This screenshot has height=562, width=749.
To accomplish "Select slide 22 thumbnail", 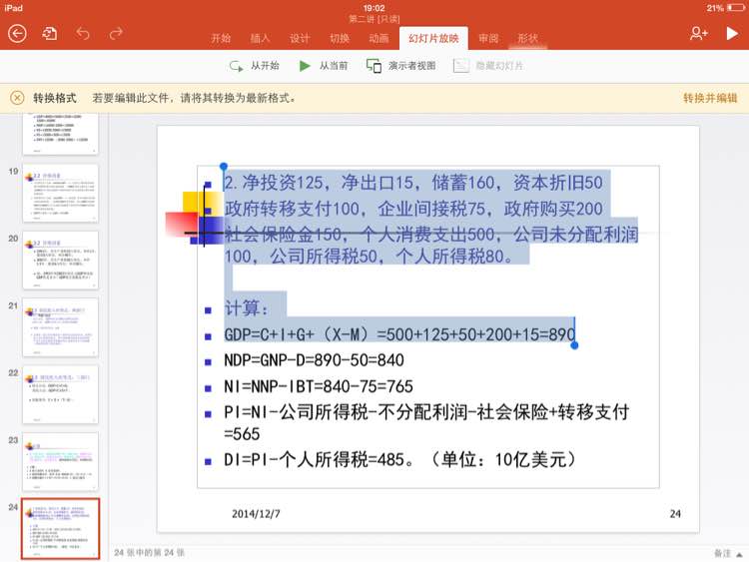I will pos(60,395).
